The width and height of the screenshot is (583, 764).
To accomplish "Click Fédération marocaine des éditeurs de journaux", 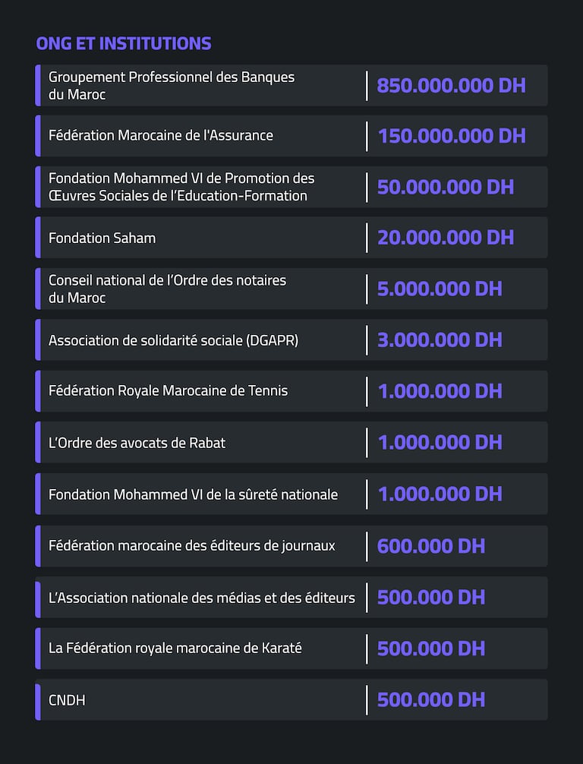I will 192,545.
